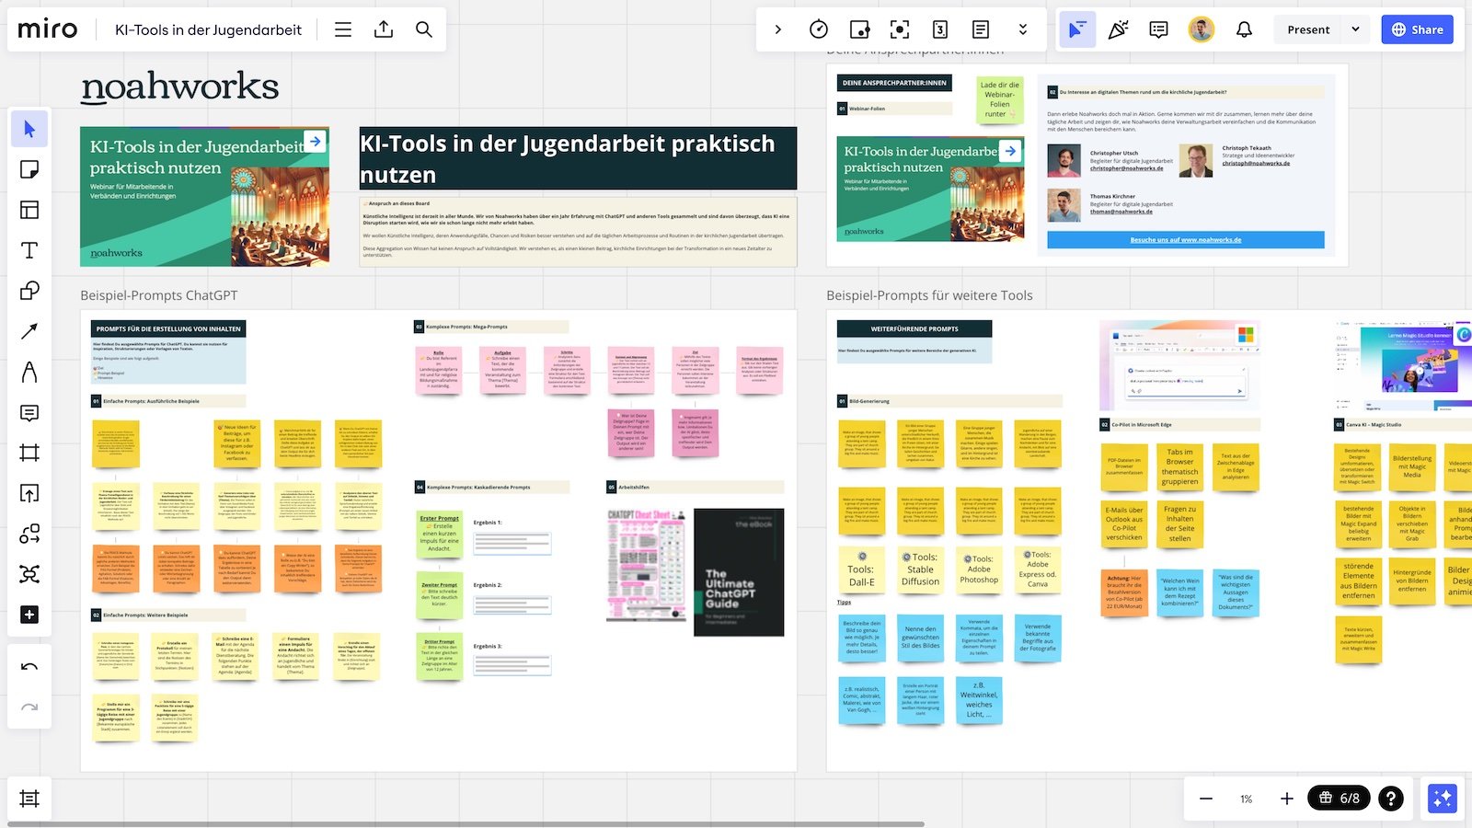This screenshot has height=828, width=1472.
Task: Open the Miro AI assistant sparkle button
Action: [x=1442, y=798]
